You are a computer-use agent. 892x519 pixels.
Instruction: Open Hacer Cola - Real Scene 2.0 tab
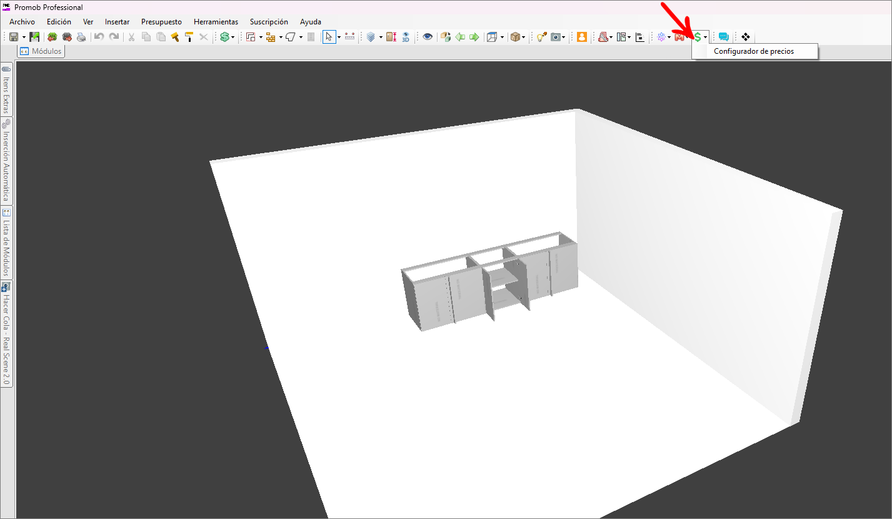coord(6,334)
